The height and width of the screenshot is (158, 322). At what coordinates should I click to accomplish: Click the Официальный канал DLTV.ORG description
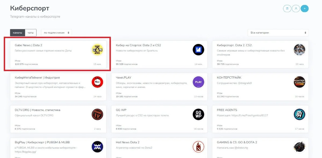34,115
